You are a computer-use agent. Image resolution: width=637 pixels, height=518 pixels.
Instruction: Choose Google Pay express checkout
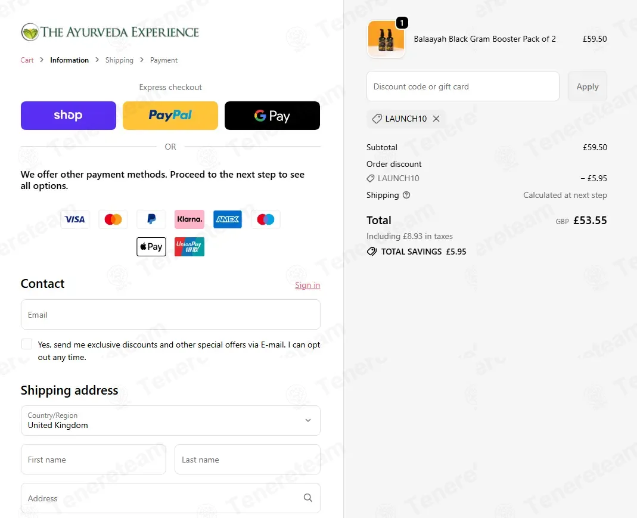272,116
